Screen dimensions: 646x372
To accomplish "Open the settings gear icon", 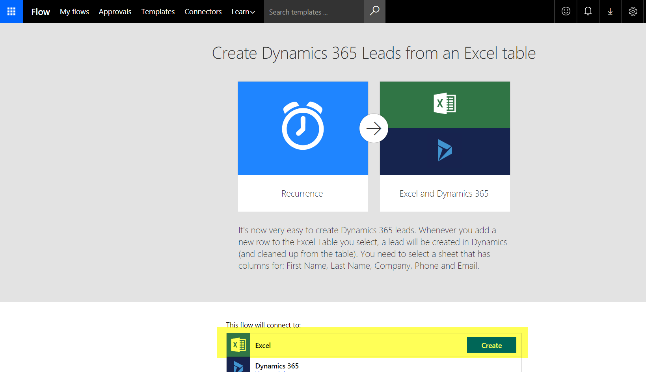I will tap(633, 11).
